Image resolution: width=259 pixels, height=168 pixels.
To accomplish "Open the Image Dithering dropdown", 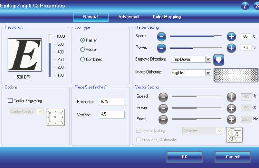I will point(191,72).
